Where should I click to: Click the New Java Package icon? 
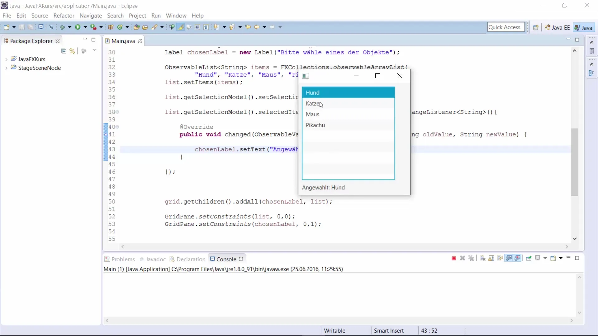pos(111,27)
